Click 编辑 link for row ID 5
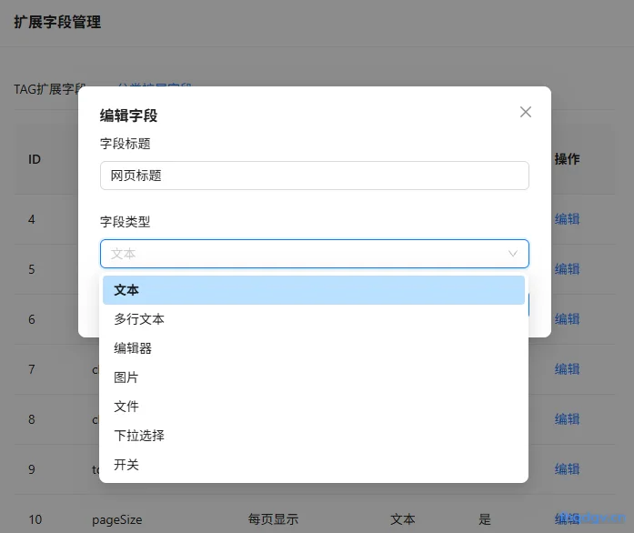The width and height of the screenshot is (634, 533). coord(567,269)
